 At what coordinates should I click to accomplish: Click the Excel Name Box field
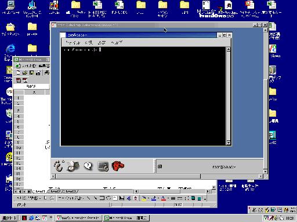31,86
